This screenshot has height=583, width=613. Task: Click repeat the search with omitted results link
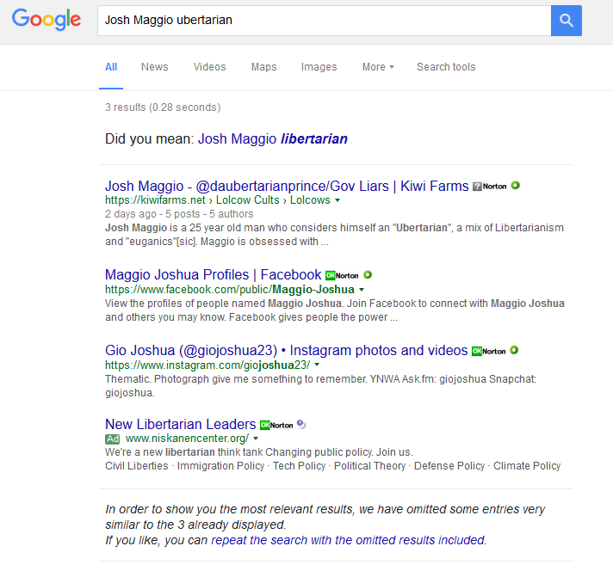349,540
